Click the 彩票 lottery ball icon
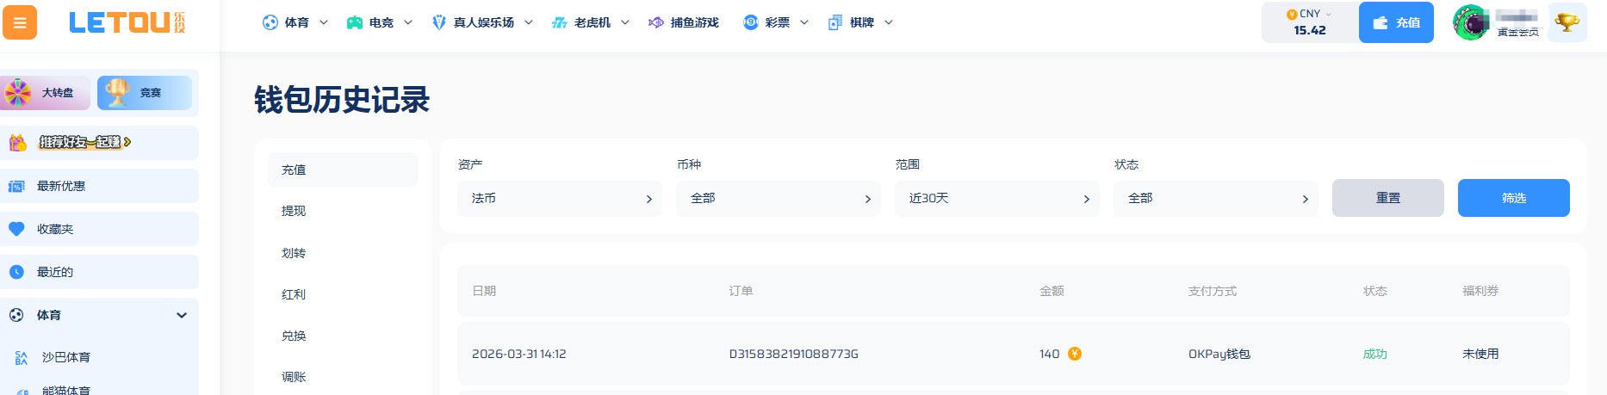The width and height of the screenshot is (1607, 395). tap(750, 22)
